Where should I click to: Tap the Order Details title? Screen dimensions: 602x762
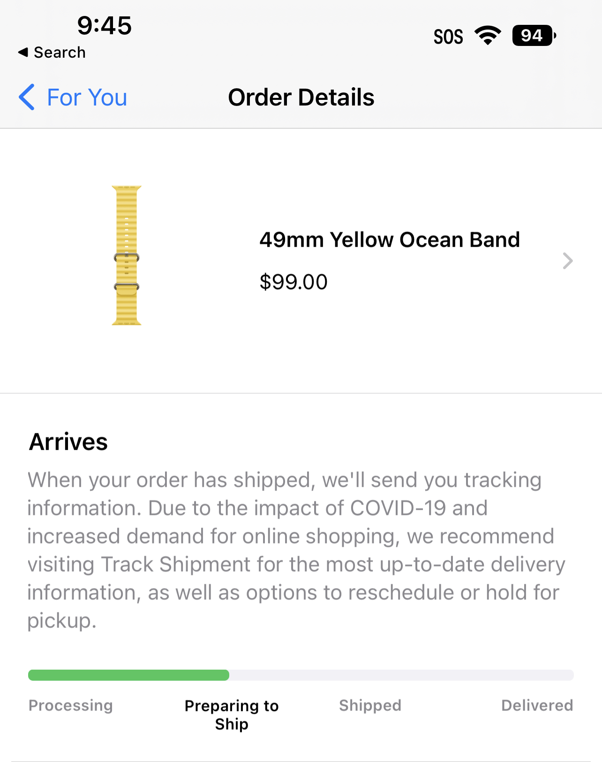(x=301, y=98)
